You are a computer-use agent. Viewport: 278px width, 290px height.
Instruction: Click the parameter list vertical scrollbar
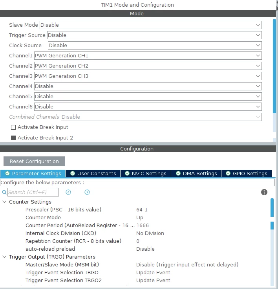pos(272,207)
